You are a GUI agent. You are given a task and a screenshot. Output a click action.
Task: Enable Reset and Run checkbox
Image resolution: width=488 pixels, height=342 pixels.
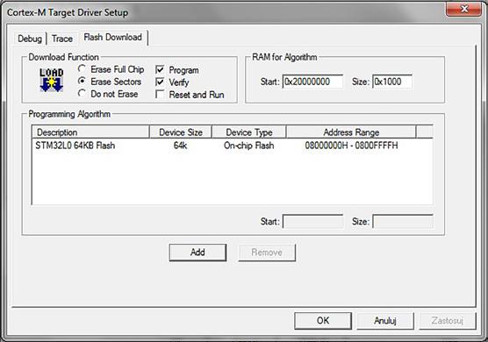coord(160,94)
